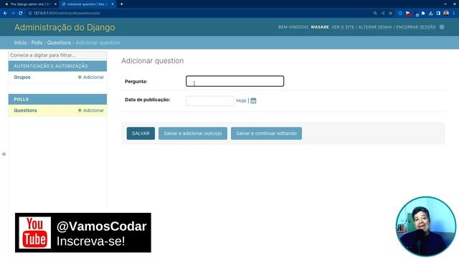Image resolution: width=459 pixels, height=258 pixels.
Task: Click Salvar e adicionar outro(a) button
Action: click(193, 133)
